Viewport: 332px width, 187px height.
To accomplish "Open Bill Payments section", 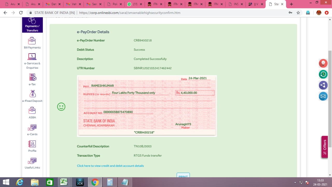I will click(32, 43).
